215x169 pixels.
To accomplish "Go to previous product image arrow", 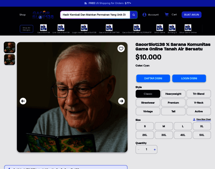I will point(23,101).
